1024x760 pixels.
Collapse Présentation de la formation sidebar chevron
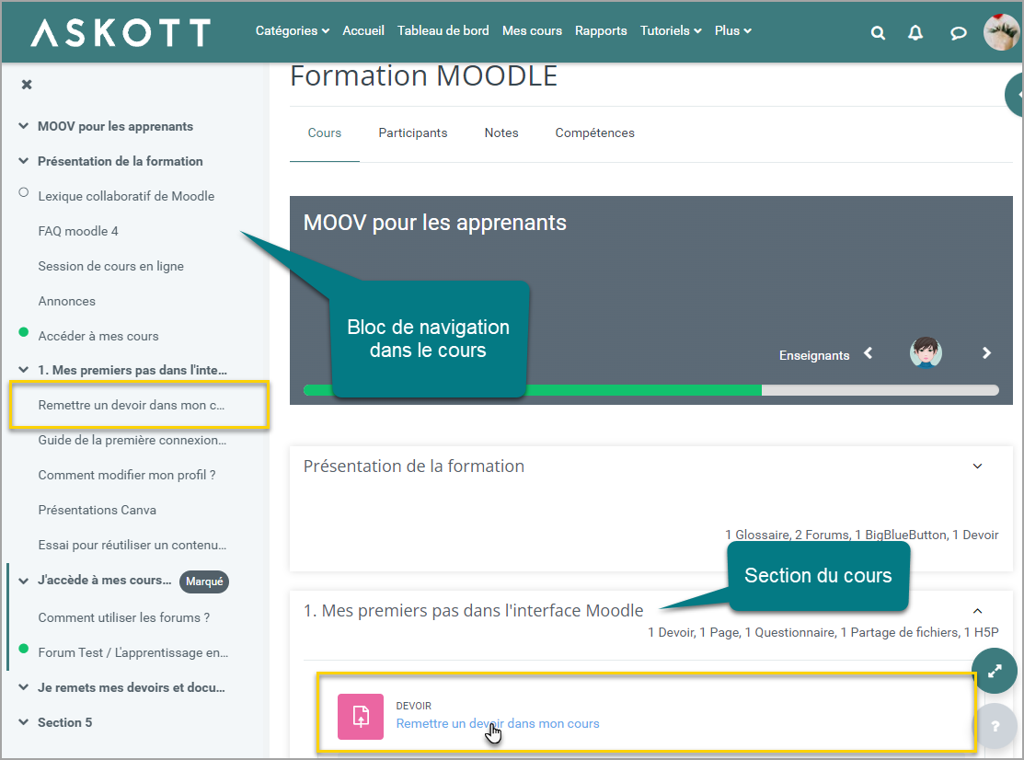[24, 161]
